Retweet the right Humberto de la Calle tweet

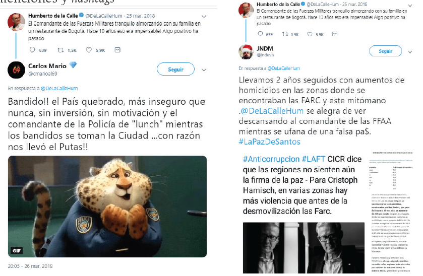point(285,34)
